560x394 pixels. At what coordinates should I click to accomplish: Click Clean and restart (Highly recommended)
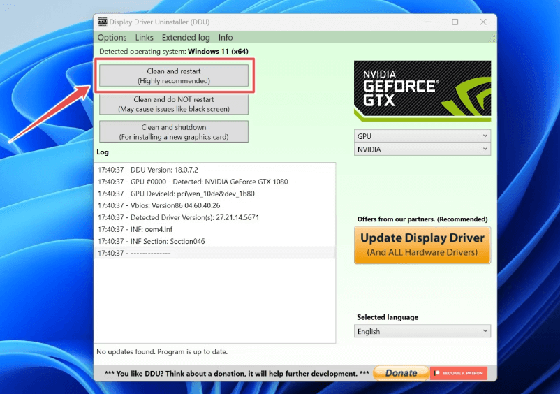(174, 76)
